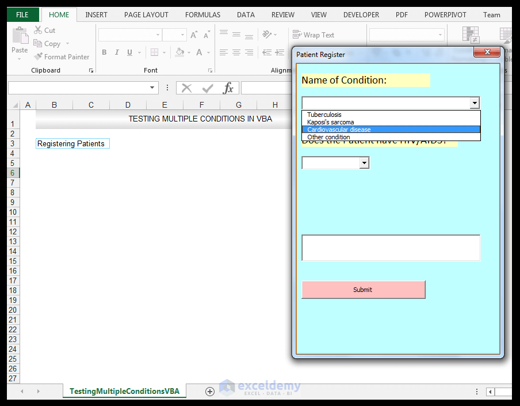
Task: Toggle Wrap Text
Action: coord(313,35)
